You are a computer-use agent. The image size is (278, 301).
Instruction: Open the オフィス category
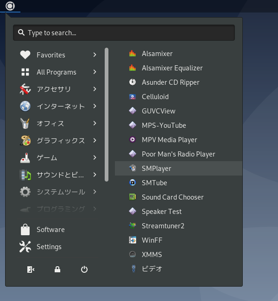pos(58,123)
